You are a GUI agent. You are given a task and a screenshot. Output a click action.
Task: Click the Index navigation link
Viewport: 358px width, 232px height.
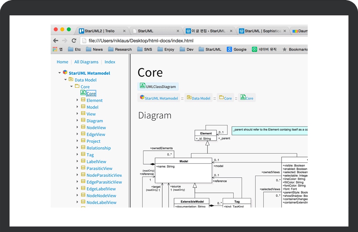[x=110, y=62]
